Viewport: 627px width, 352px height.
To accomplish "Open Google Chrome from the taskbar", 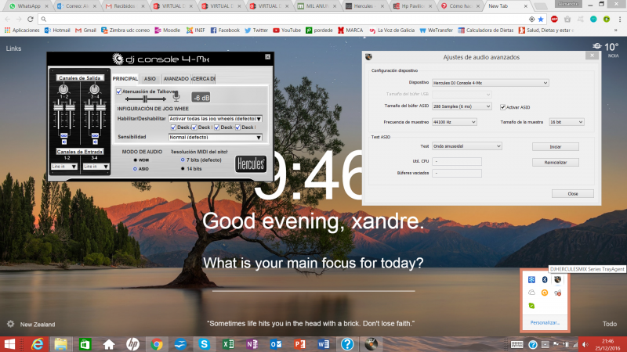I will 157,344.
